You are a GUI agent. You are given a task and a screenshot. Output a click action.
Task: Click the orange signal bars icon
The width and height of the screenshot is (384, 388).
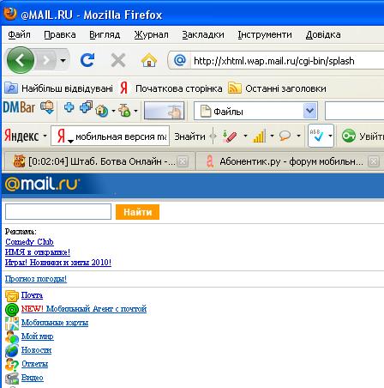(259, 136)
